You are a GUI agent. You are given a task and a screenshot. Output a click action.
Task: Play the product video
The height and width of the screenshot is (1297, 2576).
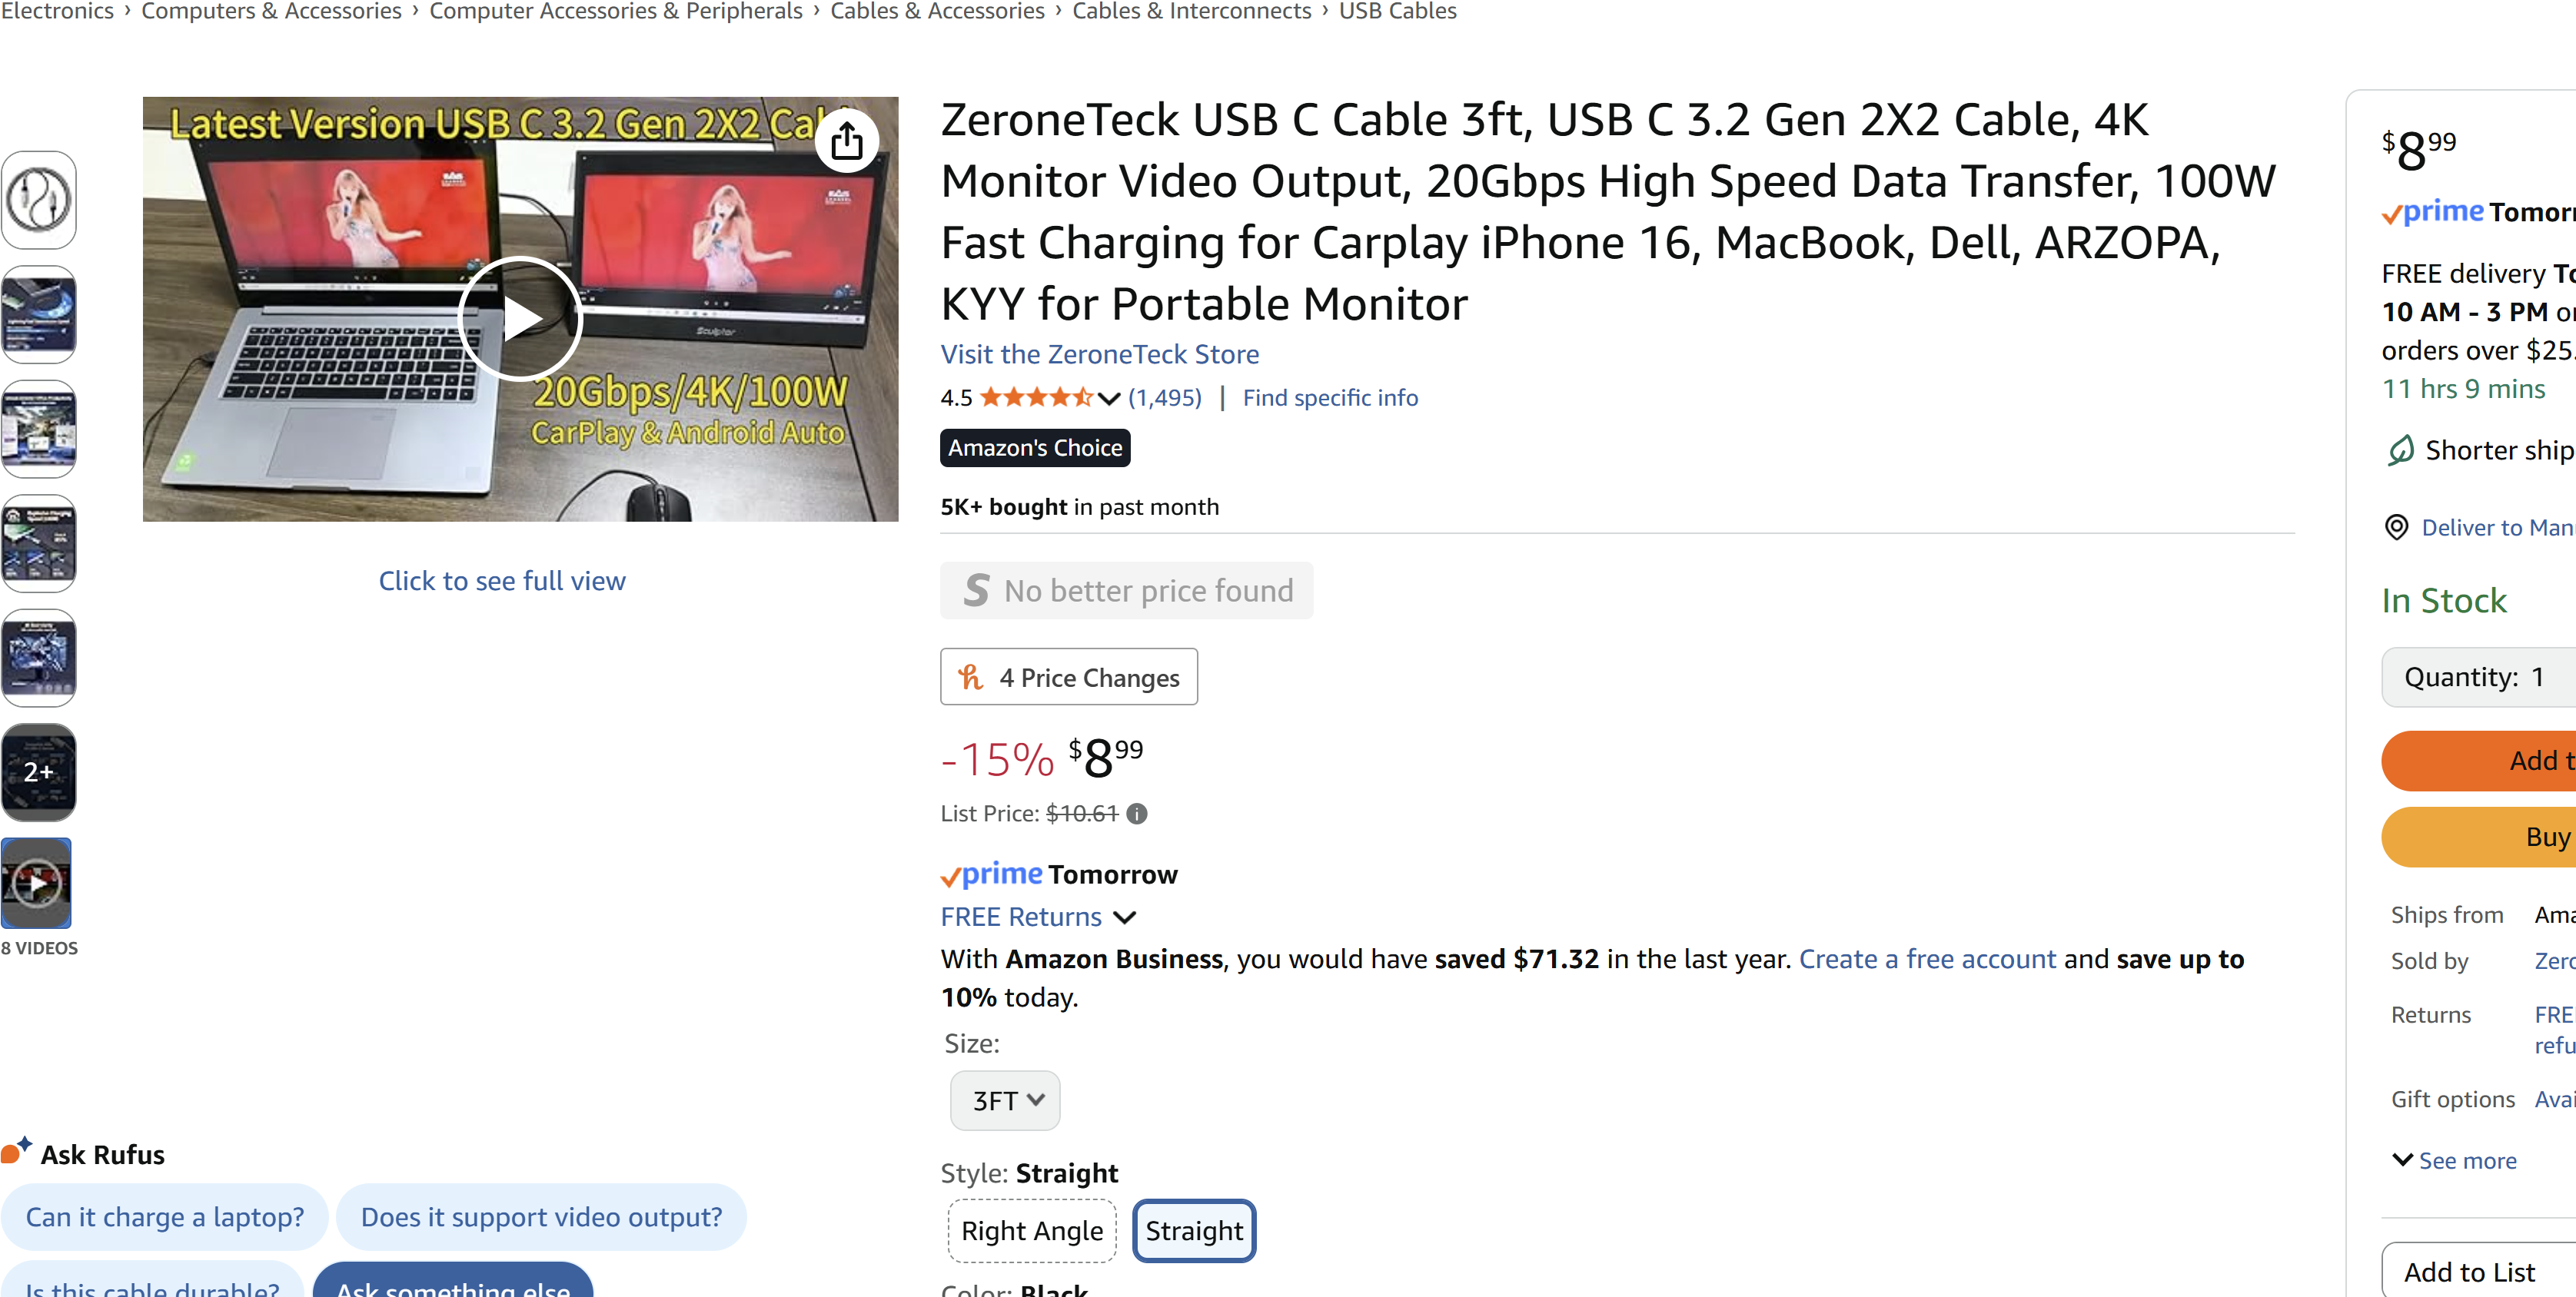tap(519, 319)
